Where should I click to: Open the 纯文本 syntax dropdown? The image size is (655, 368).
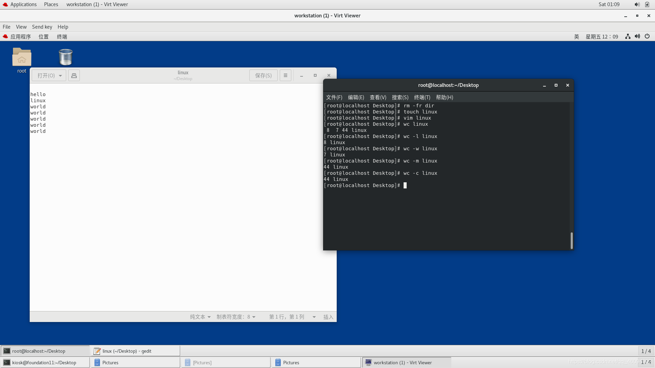click(x=200, y=317)
